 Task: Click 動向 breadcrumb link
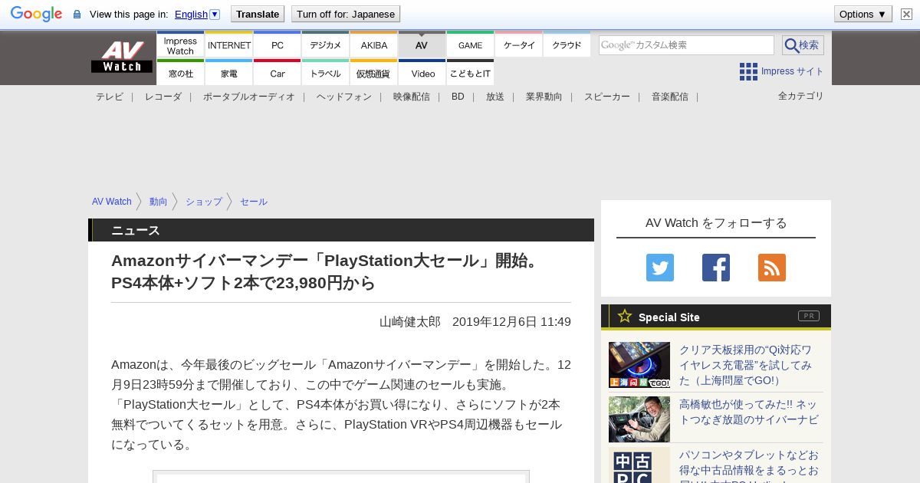[x=159, y=202]
